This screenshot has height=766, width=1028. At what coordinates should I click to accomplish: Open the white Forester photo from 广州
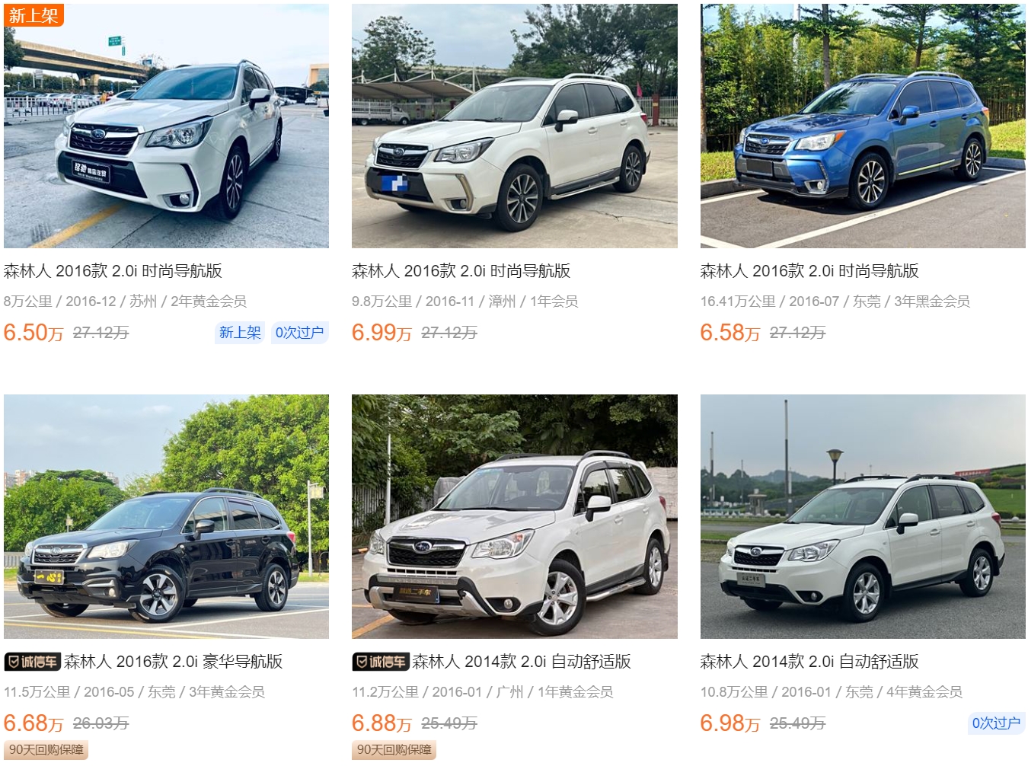[x=515, y=516]
